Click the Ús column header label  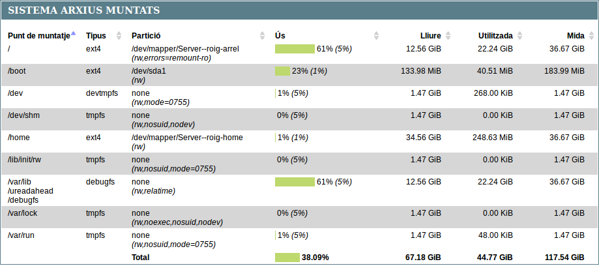pyautogui.click(x=280, y=35)
